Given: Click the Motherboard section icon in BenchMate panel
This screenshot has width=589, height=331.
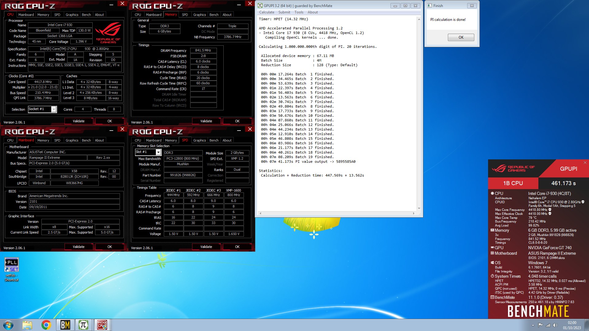Looking at the screenshot, I should tap(492, 253).
